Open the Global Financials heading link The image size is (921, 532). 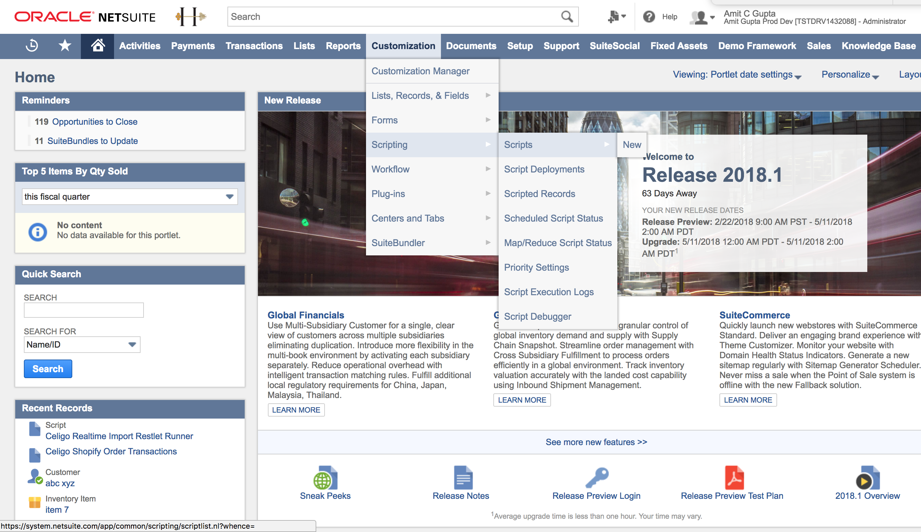(x=306, y=315)
